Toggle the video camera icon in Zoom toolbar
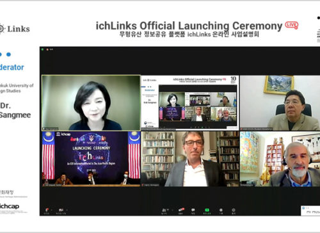Screen dimensions: 320x233 [61, 210]
